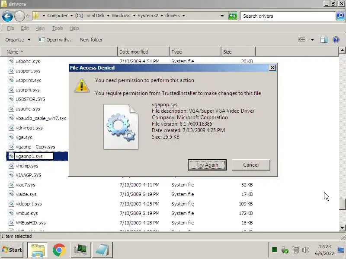Open the File menu
346x259 pixels.
pos(10,28)
